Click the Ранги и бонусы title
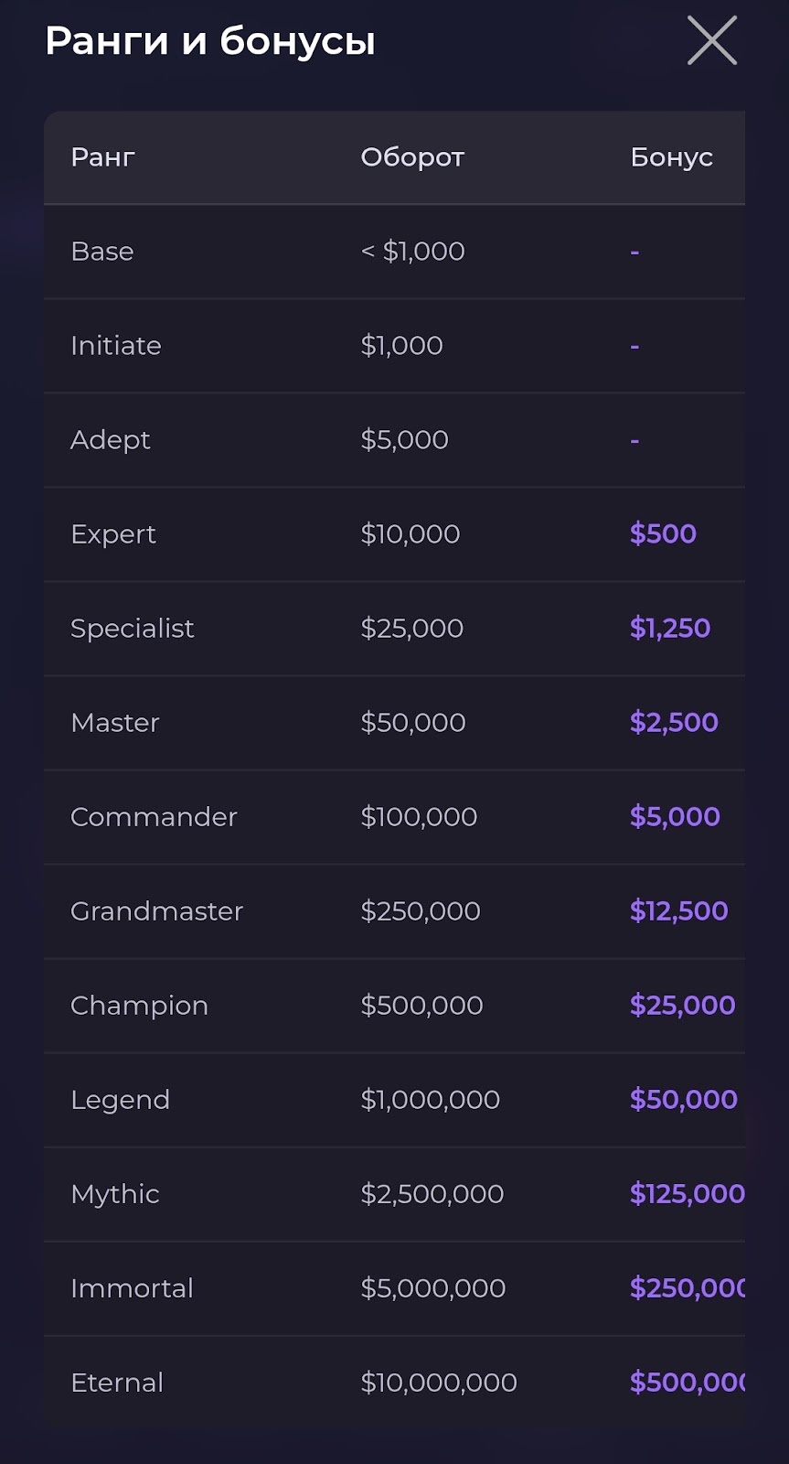The image size is (789, 1464). (x=210, y=41)
